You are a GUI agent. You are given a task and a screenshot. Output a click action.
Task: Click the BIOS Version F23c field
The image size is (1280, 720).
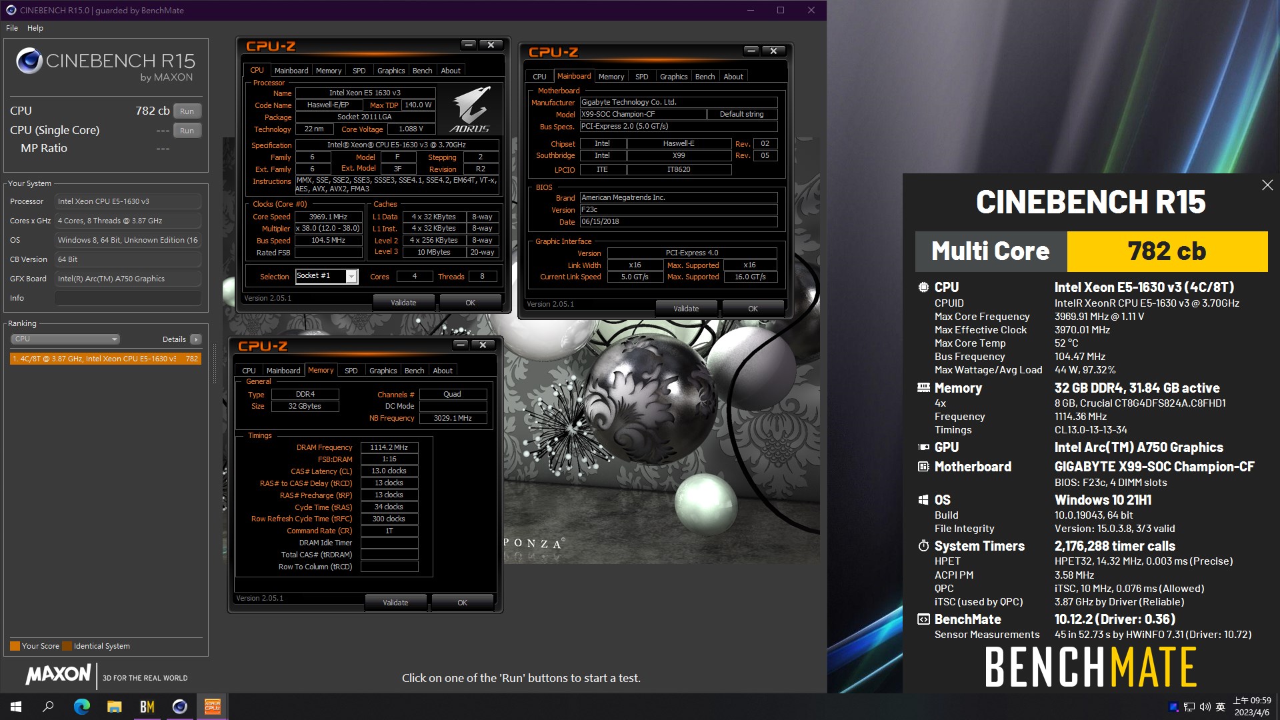678,209
